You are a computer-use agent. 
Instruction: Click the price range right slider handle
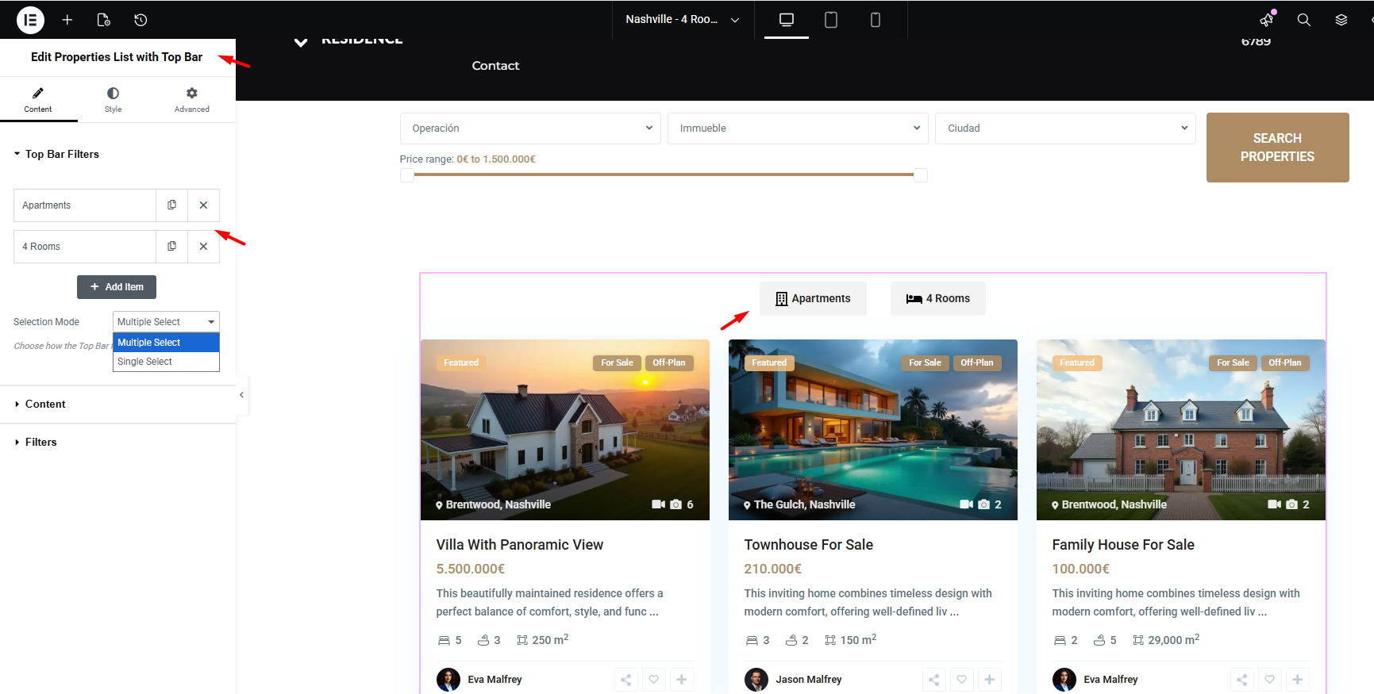(921, 175)
